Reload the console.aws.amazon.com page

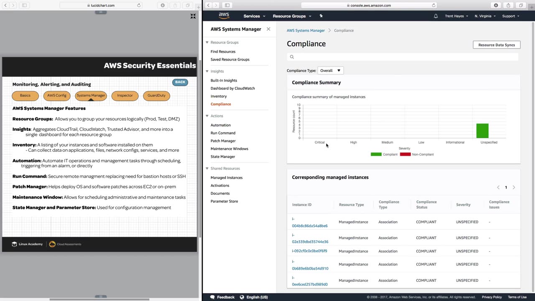(433, 5)
